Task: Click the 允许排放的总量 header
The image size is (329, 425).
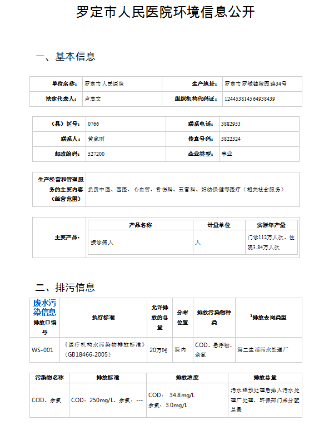Action: tap(159, 318)
